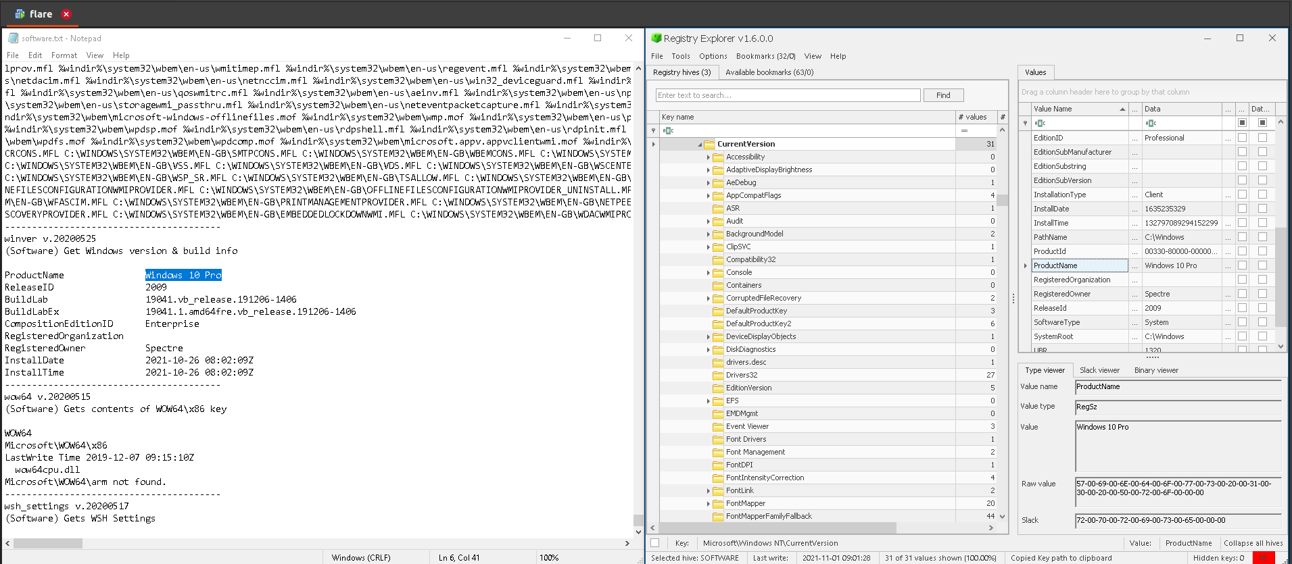1292x564 pixels.
Task: Open the Bookmarks (32/0) menu
Action: (x=765, y=56)
